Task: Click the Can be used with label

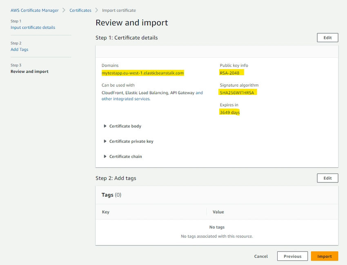Action: click(118, 85)
